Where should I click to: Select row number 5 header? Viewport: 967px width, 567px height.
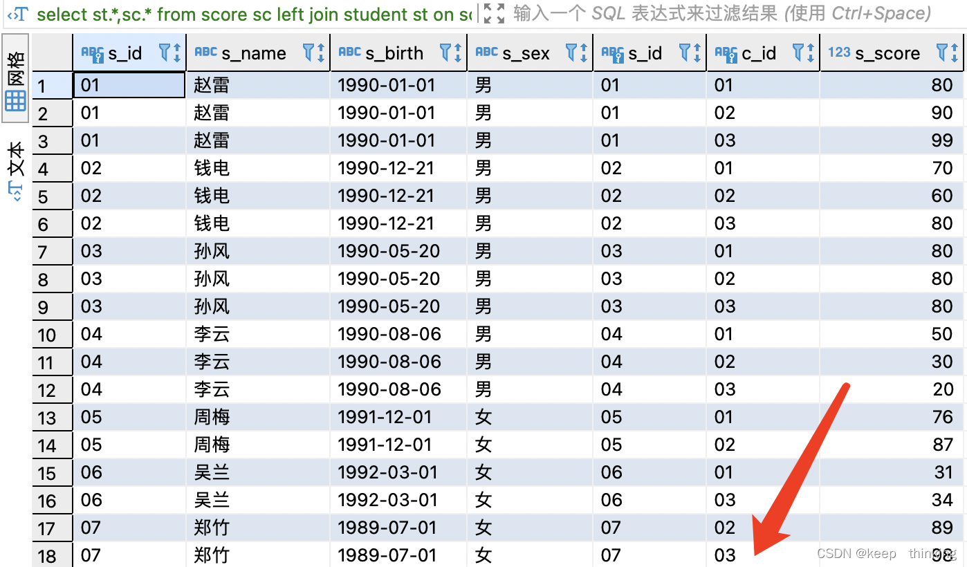pyautogui.click(x=53, y=196)
